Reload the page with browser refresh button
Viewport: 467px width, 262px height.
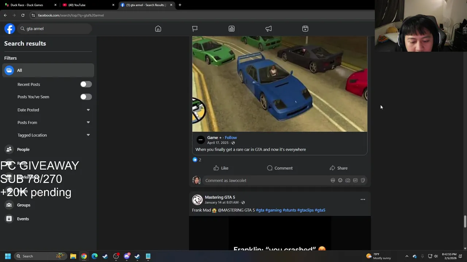coord(23,15)
